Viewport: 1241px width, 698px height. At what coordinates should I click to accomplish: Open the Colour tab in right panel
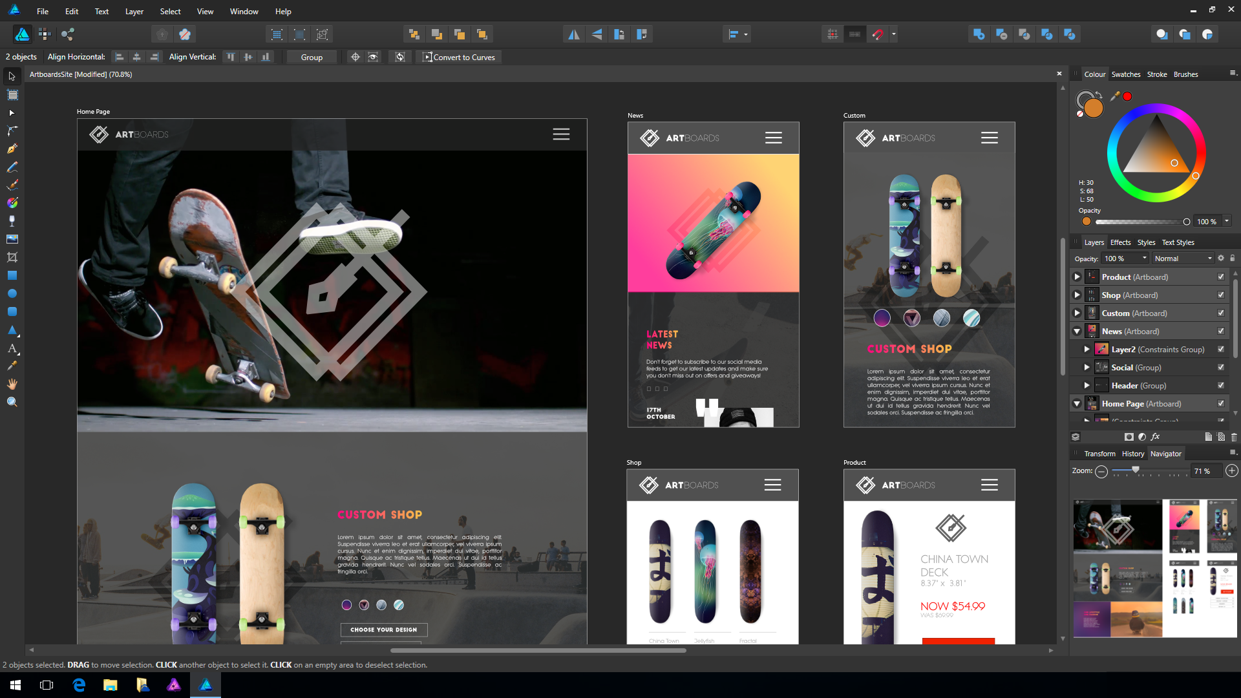pos(1094,74)
